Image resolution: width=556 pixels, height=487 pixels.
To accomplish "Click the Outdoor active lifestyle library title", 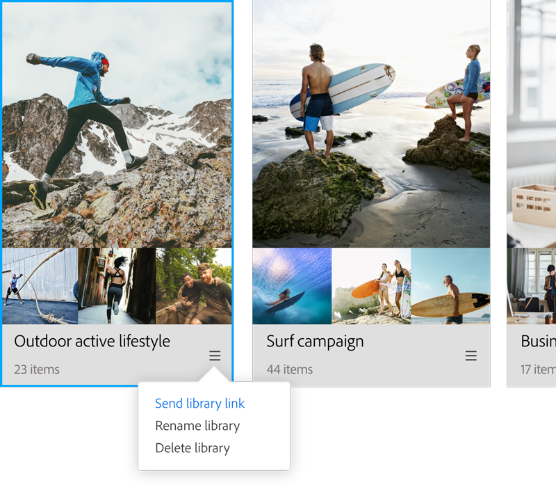I will click(92, 342).
